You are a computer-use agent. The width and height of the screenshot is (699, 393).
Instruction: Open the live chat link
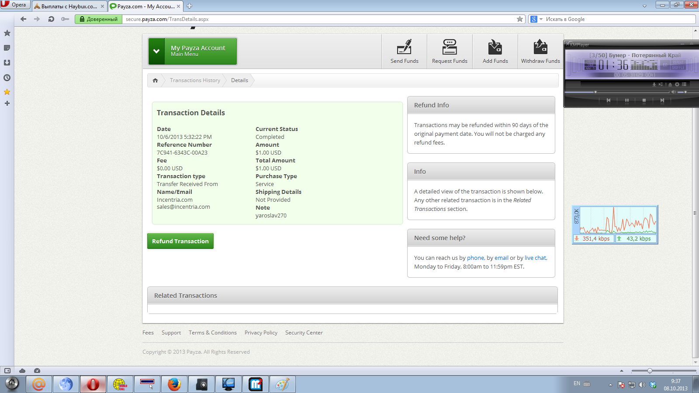[535, 258]
